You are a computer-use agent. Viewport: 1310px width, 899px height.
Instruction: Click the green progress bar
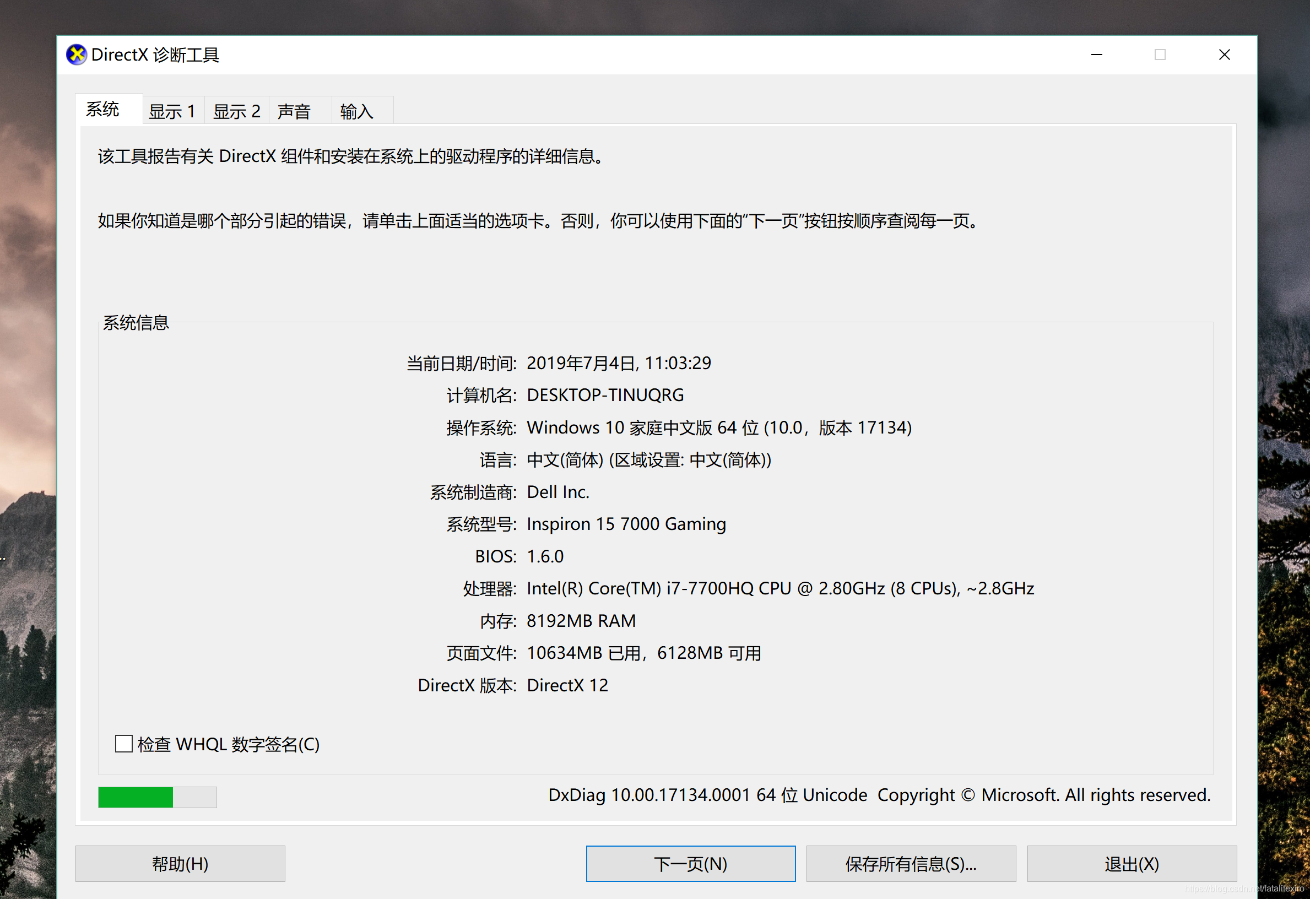click(x=157, y=797)
